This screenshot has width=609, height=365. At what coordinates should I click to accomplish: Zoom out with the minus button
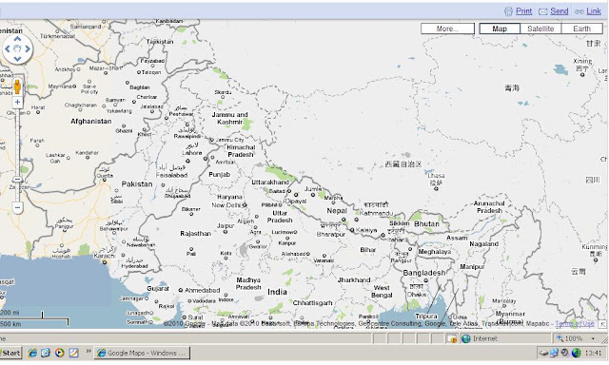17,207
